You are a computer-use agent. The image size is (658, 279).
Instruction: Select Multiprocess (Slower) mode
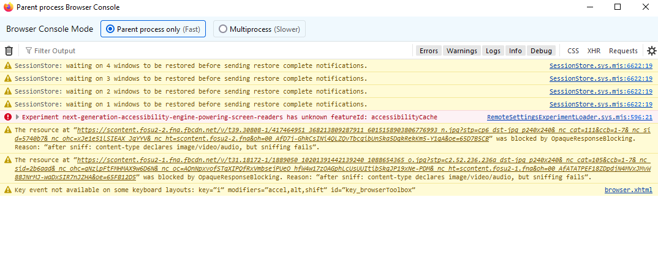pos(259,29)
